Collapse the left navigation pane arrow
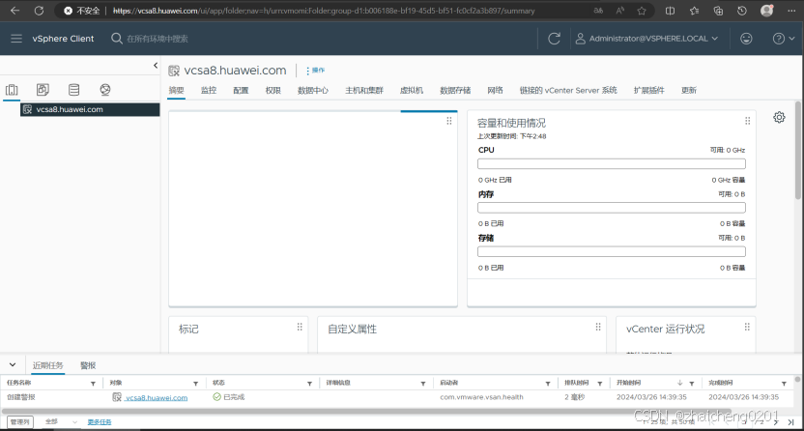Screen dimensions: 804x431 [x=156, y=65]
